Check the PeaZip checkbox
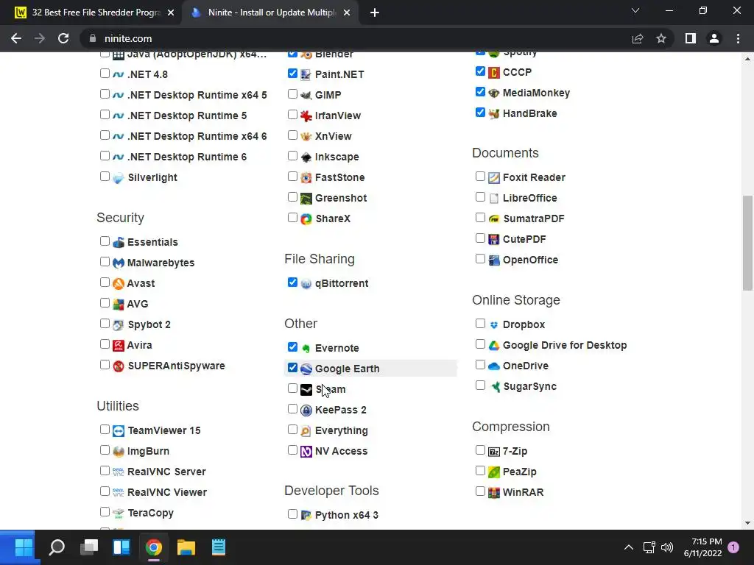 tap(480, 471)
